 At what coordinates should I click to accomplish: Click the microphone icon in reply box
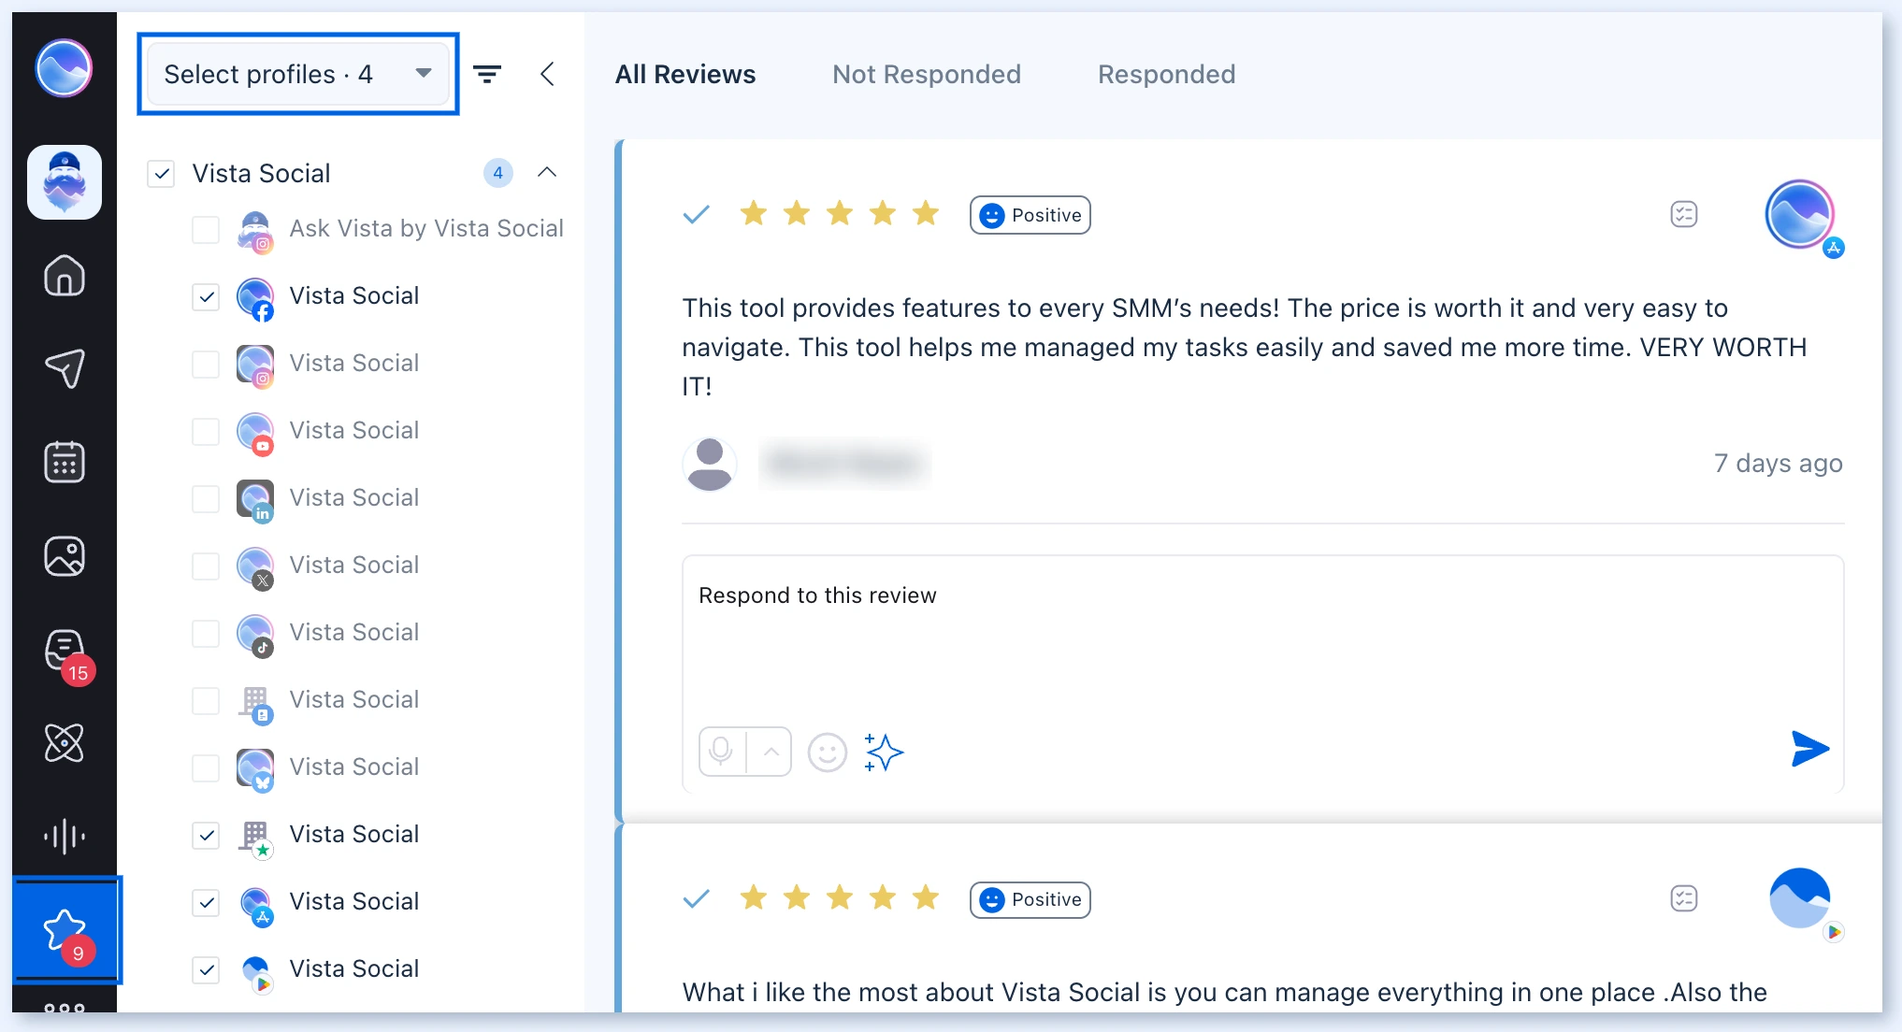pos(722,752)
